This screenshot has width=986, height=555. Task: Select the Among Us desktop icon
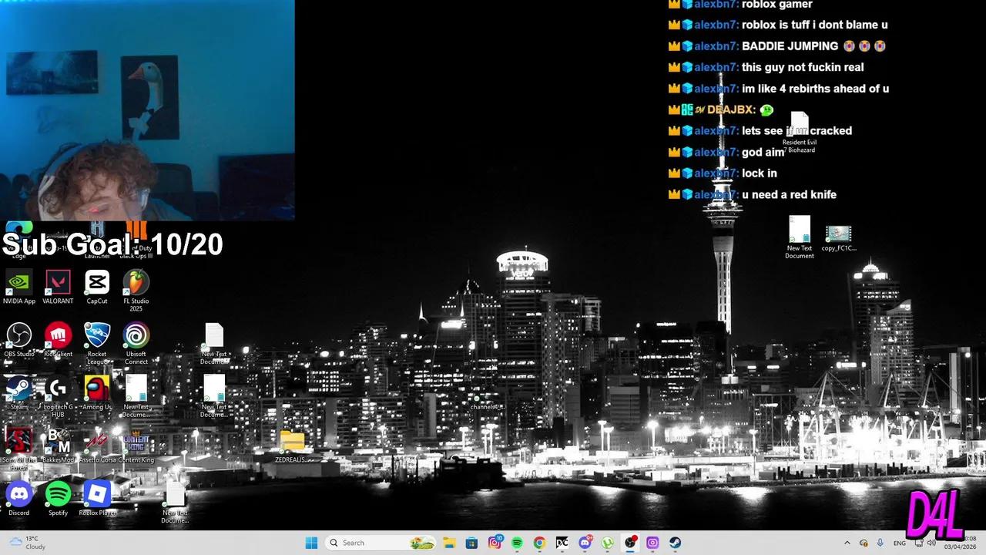point(97,389)
